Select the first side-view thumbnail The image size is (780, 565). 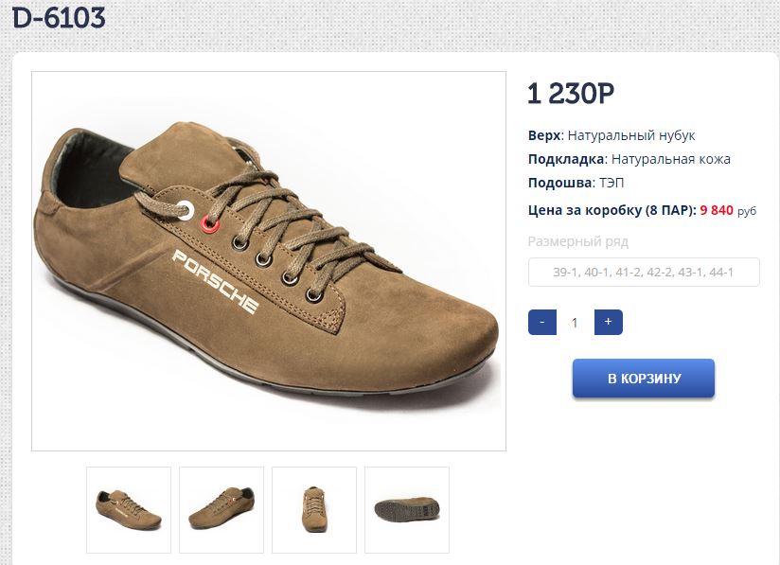tap(129, 509)
